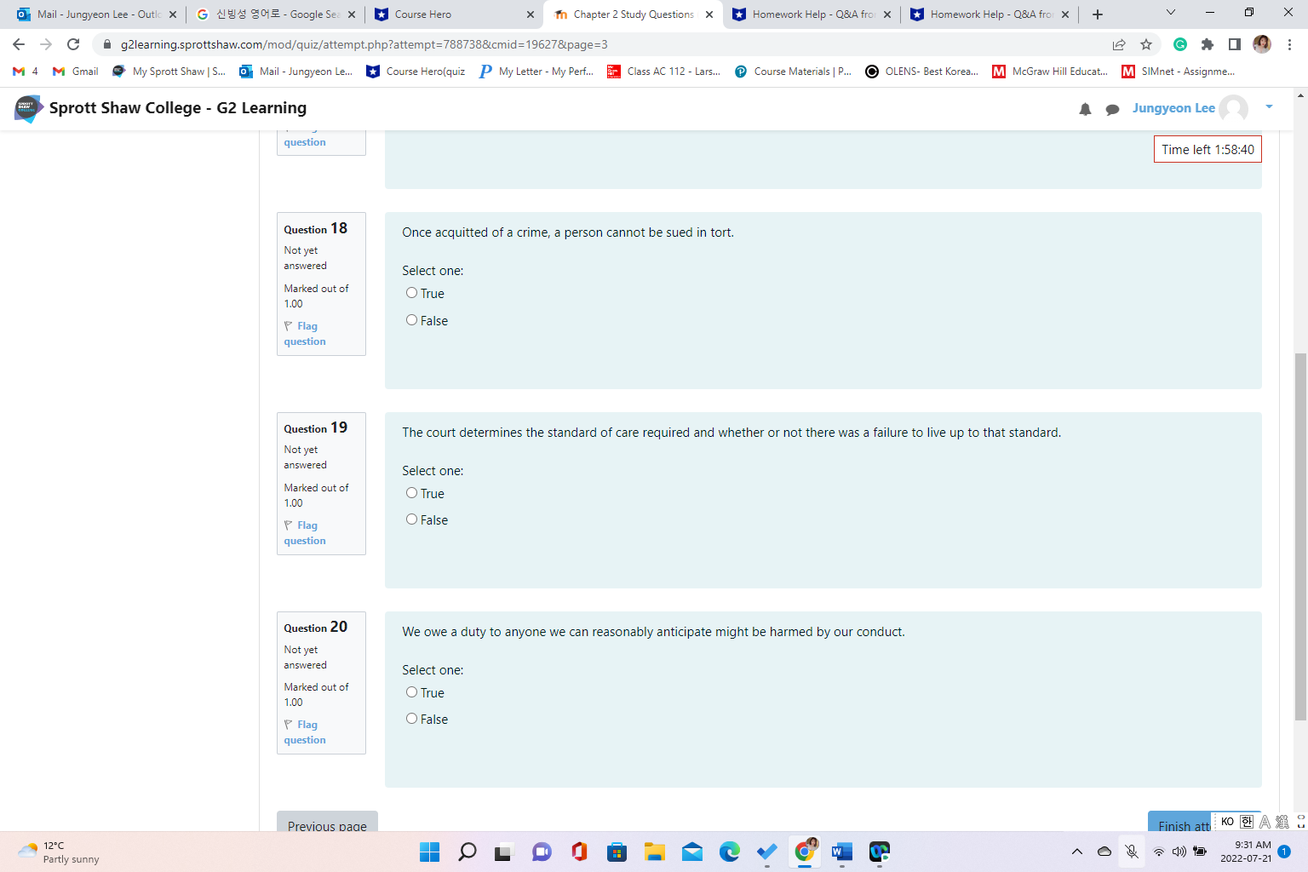Open the Extensions puzzle icon
The height and width of the screenshot is (872, 1308).
tap(1208, 44)
